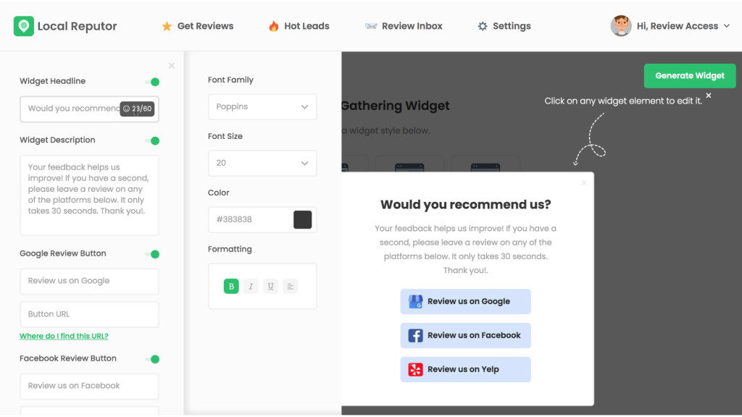Expand the Font Size dropdown

pos(262,164)
